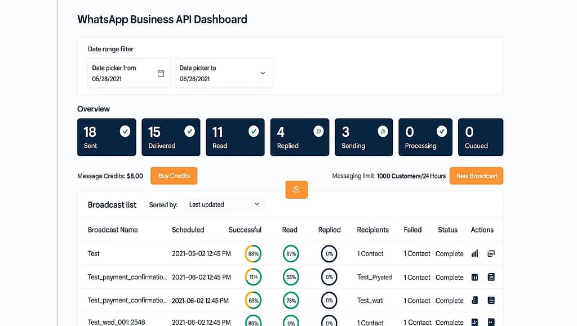Select the 0 Queued overview card
This screenshot has height=326, width=577.
[x=481, y=137]
